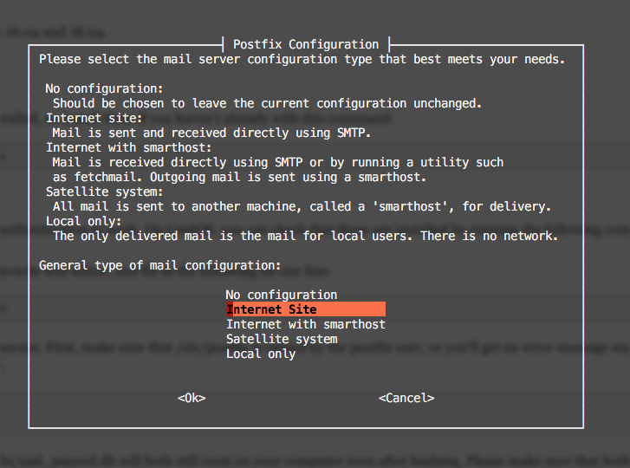Click the 'Local only:' description heading
Viewport: 630px width, 468px height.
click(x=83, y=221)
